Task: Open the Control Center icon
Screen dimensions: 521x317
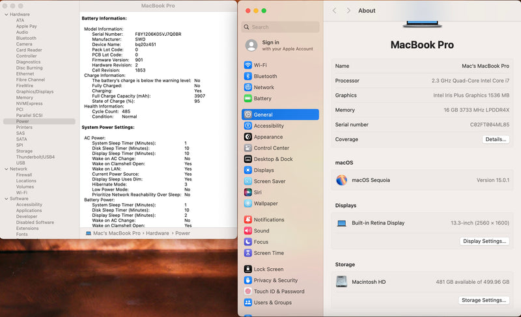Action: point(248,148)
